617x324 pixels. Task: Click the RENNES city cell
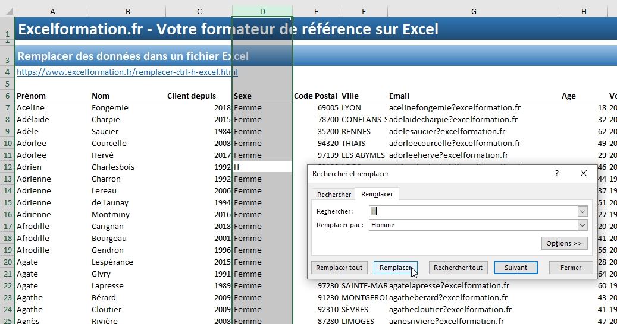pos(364,131)
